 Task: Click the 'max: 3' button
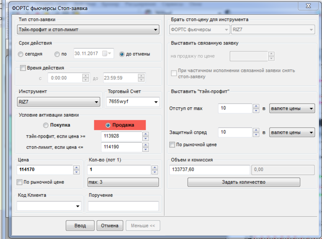[123, 182]
